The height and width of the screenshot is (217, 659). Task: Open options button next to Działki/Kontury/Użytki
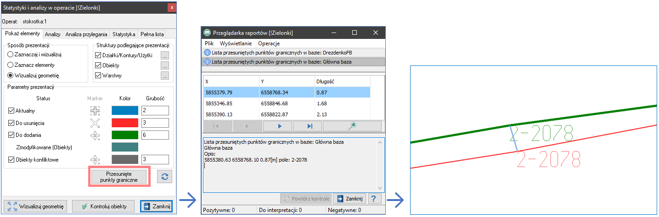coord(165,55)
